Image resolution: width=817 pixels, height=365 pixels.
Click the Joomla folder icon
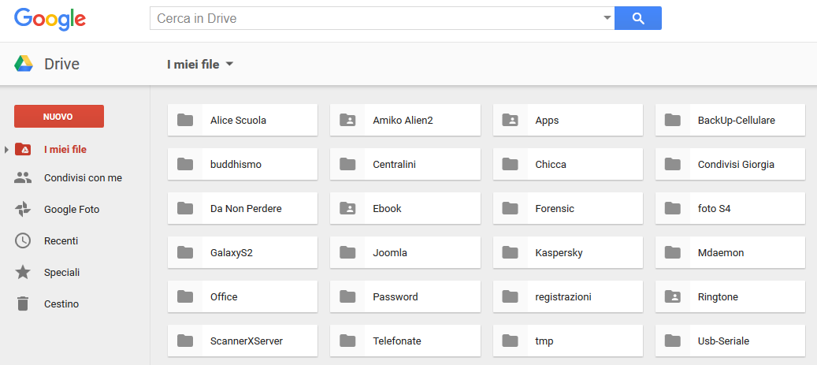(x=347, y=252)
